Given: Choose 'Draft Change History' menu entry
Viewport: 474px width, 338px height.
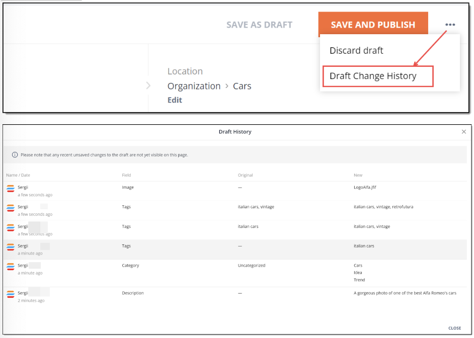Looking at the screenshot, I should [372, 75].
